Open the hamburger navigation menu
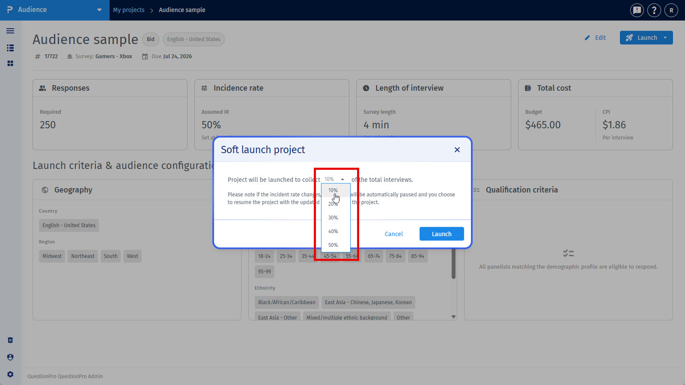Image resolution: width=685 pixels, height=385 pixels. click(x=10, y=31)
